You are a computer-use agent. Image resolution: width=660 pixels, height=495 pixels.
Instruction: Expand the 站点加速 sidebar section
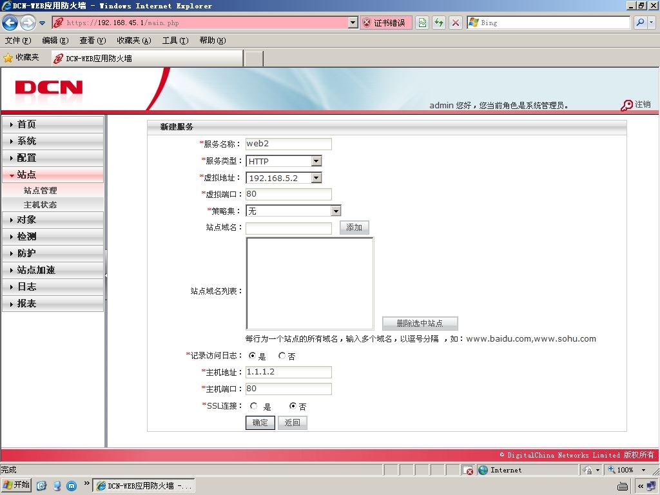53,270
